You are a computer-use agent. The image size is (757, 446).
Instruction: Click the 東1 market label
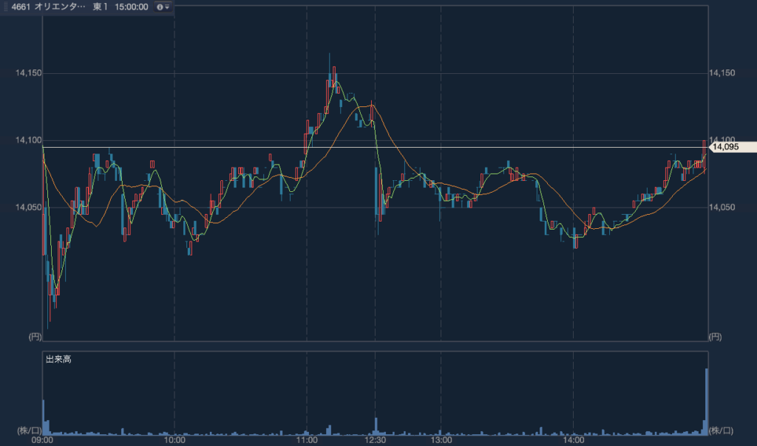(x=101, y=7)
